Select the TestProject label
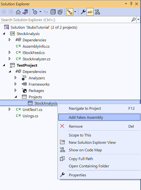The height and width of the screenshot is (190, 141). click(27, 65)
